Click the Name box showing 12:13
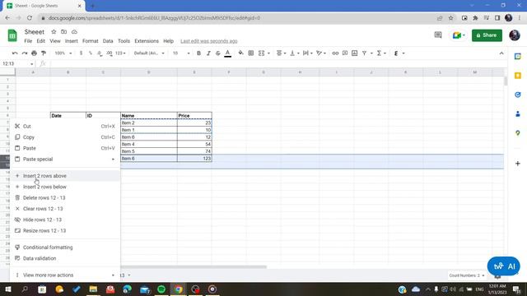Image resolution: width=527 pixels, height=296 pixels. pyautogui.click(x=18, y=63)
